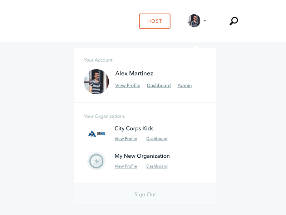Open the small profile avatar in header

194,21
